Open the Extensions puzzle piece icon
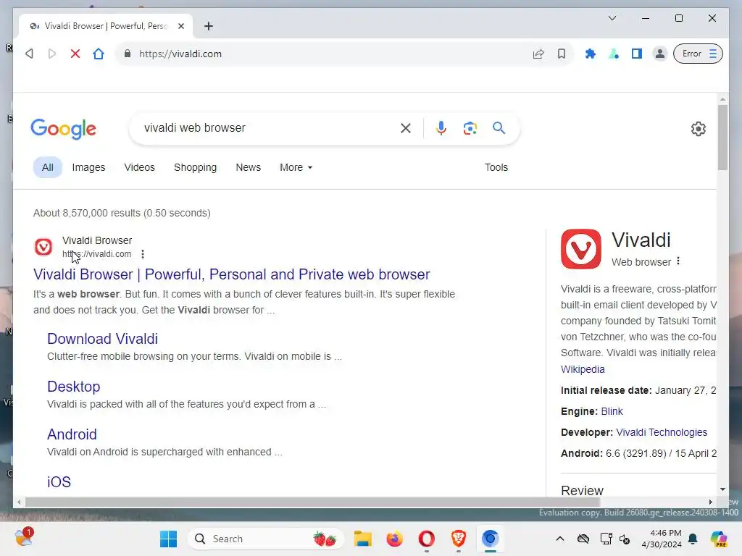 coord(590,54)
